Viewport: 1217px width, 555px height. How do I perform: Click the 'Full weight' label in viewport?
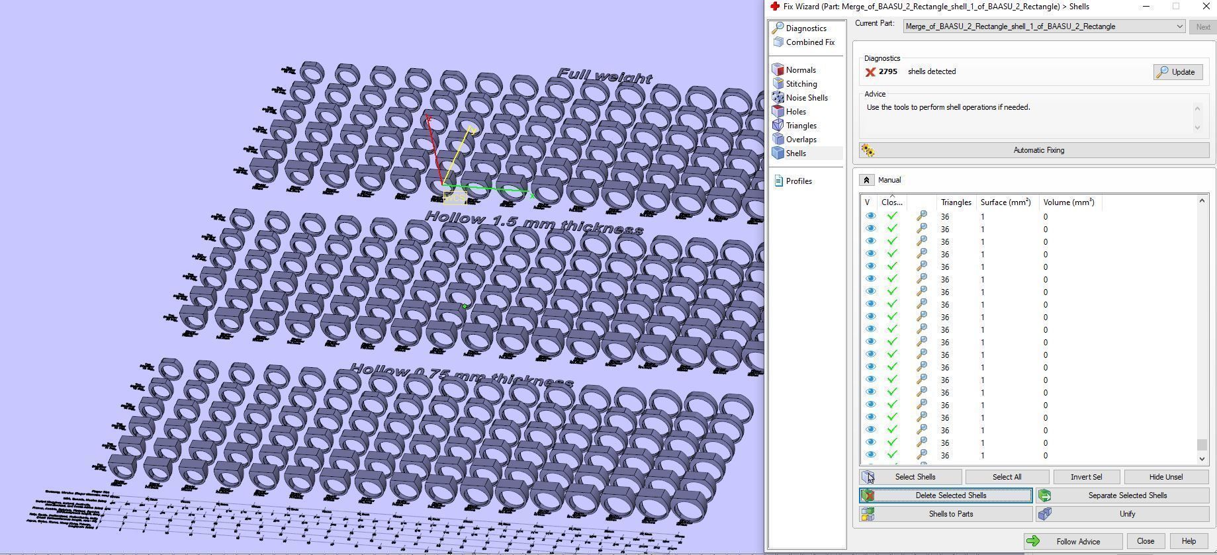[605, 76]
